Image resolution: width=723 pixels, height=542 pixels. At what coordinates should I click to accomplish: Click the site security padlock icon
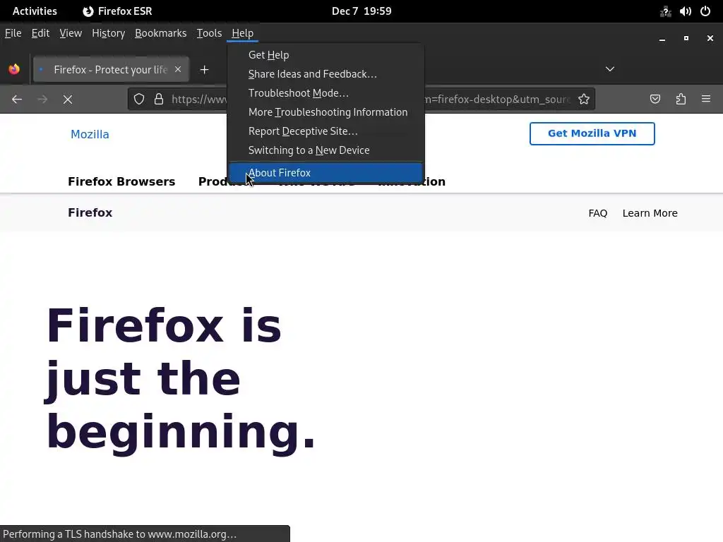tap(159, 99)
